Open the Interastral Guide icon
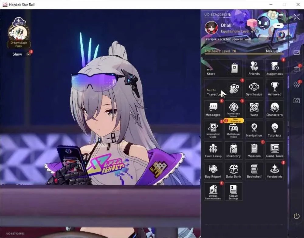The image size is (304, 238). pyautogui.click(x=213, y=130)
